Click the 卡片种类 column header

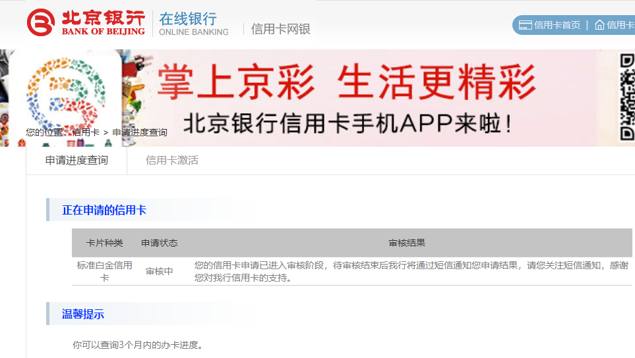pos(104,243)
